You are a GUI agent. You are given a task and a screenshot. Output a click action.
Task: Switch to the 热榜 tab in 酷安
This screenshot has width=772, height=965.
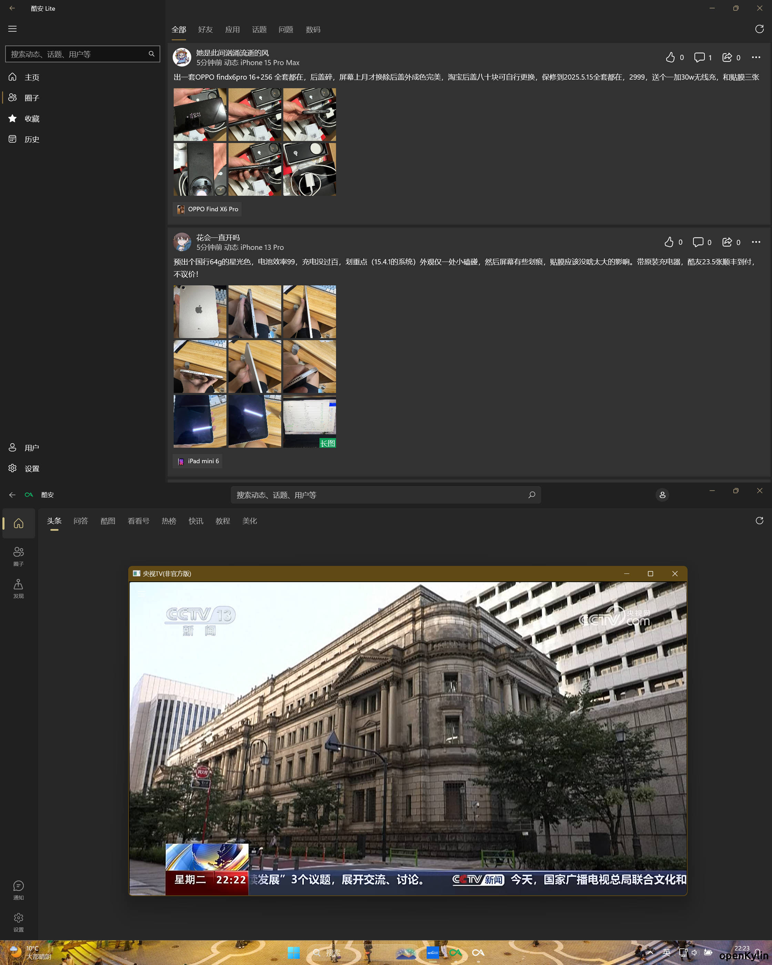[x=169, y=521]
